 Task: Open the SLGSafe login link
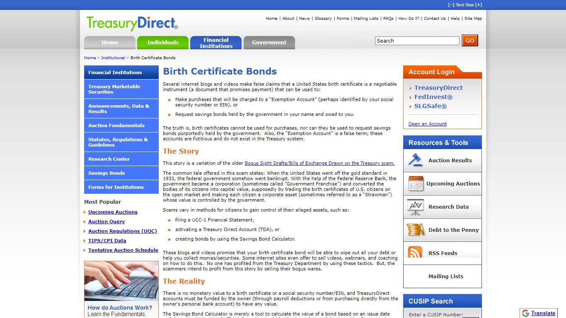coord(431,106)
